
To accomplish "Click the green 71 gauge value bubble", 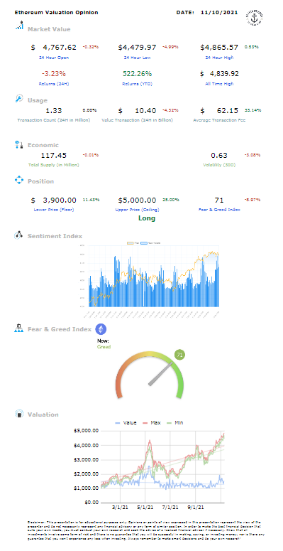I will click(180, 355).
